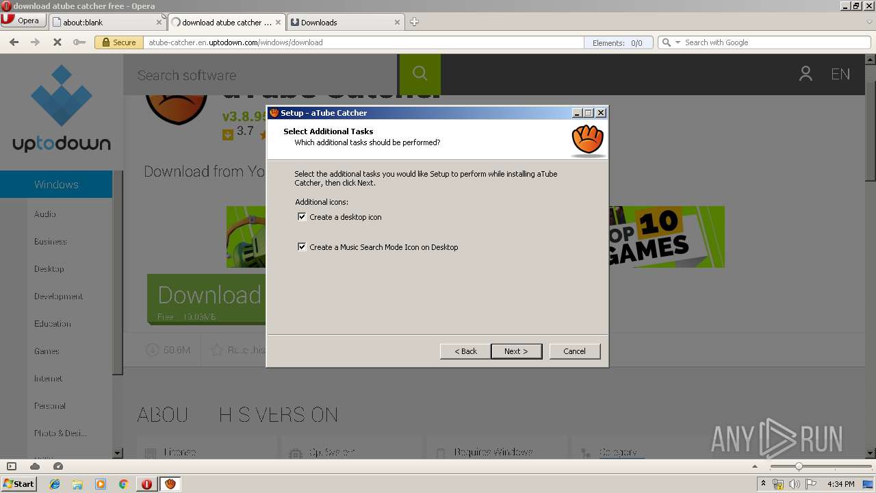876x493 pixels.
Task: Open the tab list dropdown arrow
Action: 870,22
